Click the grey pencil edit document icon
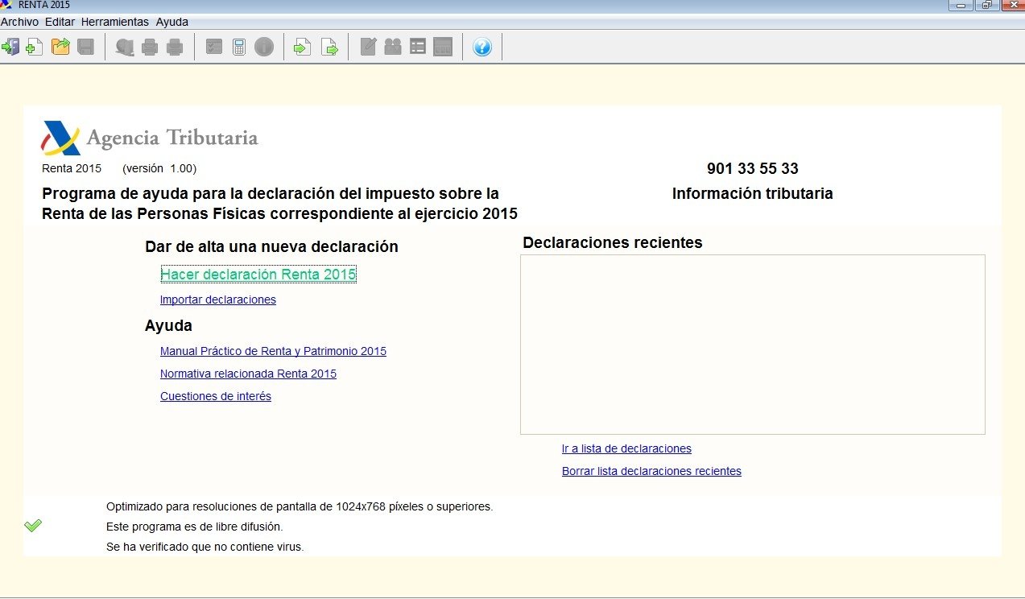 click(368, 47)
